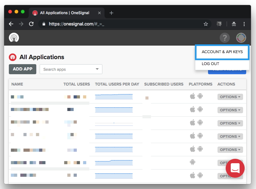Click the OneSignal logo in header
Viewport: 256px width, 189px height.
click(x=14, y=37)
